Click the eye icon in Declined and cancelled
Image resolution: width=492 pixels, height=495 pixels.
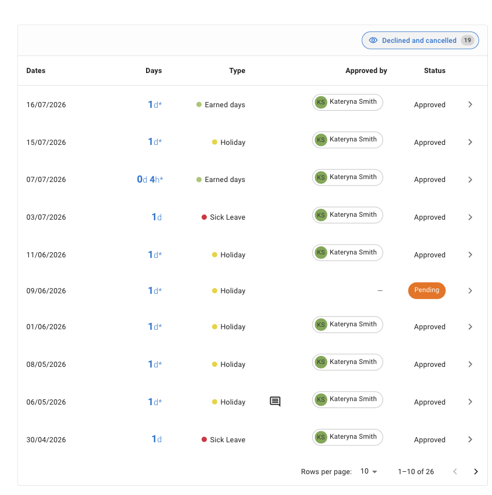[x=373, y=41]
